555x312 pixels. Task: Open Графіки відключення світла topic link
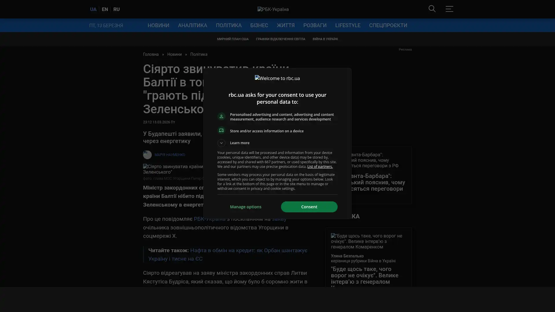pyautogui.click(x=280, y=39)
